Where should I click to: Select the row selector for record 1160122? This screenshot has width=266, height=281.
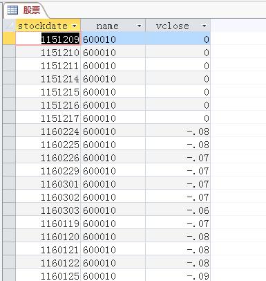(x=9, y=262)
